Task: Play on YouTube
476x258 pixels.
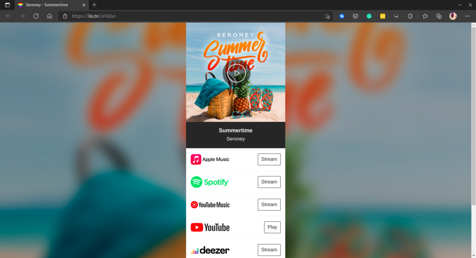Action: (272, 227)
